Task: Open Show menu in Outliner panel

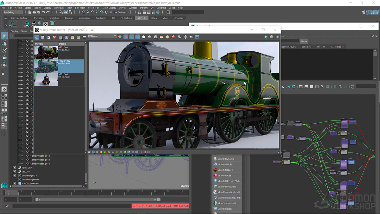Action: click(x=24, y=31)
